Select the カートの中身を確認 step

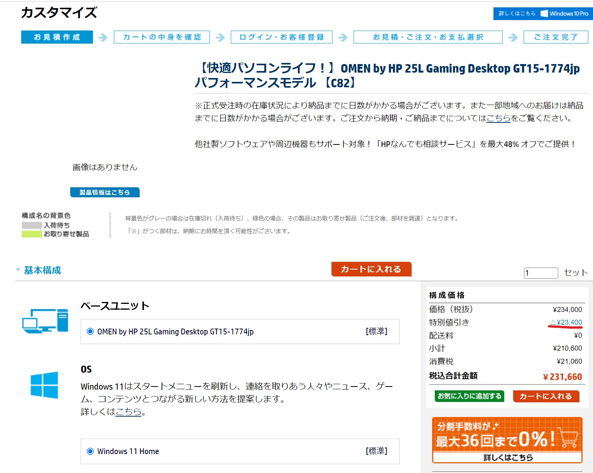click(162, 37)
